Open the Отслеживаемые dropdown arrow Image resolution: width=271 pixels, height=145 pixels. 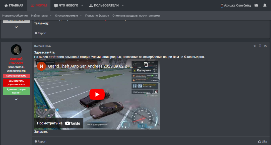coord(81,16)
